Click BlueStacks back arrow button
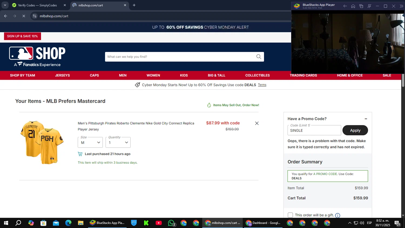Image resolution: width=405 pixels, height=228 pixels. pyautogui.click(x=345, y=6)
